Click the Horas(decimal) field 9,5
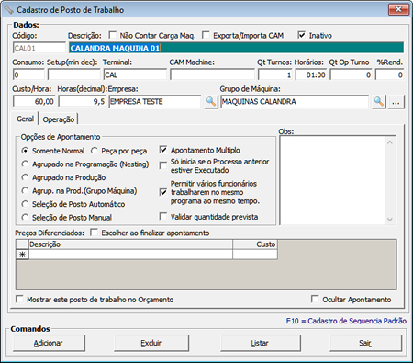 coord(82,101)
